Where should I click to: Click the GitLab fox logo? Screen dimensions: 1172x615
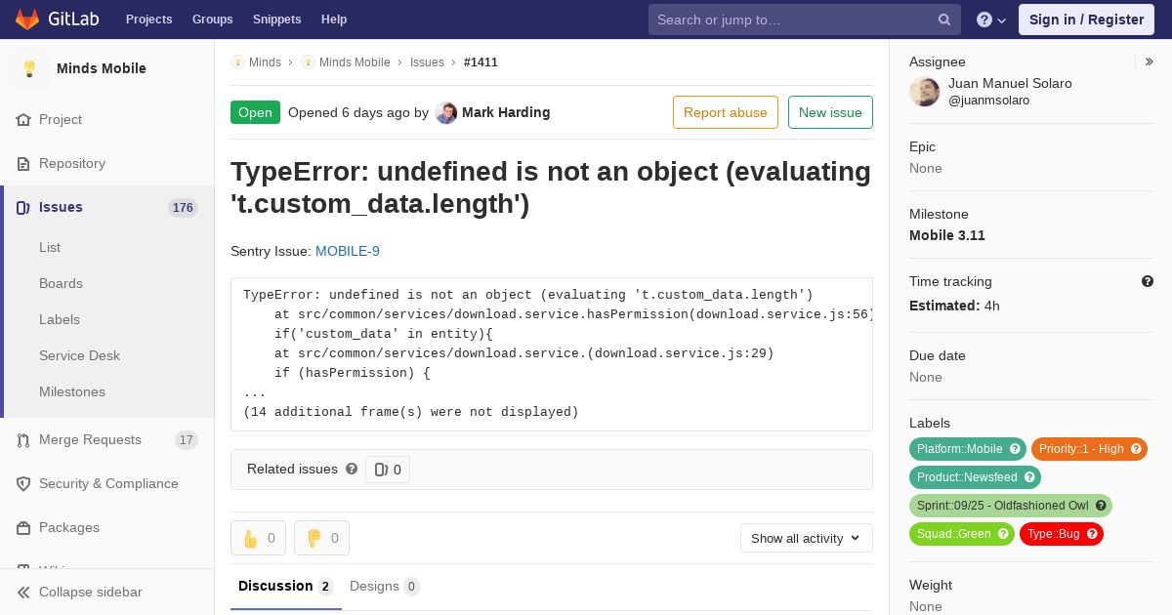coord(27,19)
